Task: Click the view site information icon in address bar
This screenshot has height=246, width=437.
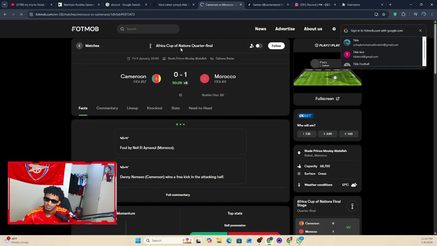Action: click(31, 14)
